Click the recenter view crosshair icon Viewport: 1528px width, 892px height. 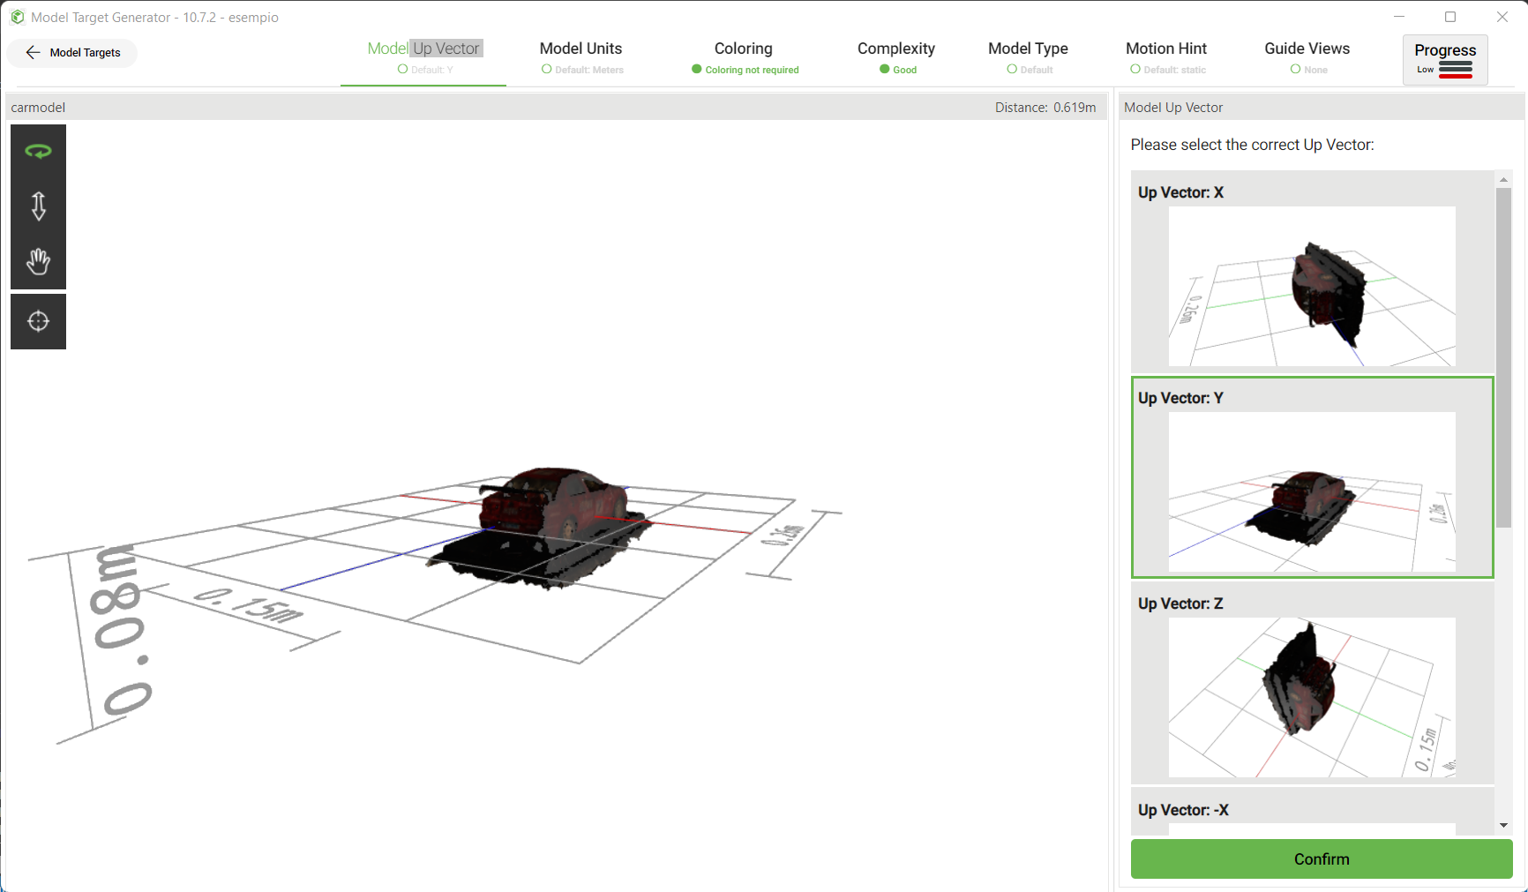tap(38, 321)
